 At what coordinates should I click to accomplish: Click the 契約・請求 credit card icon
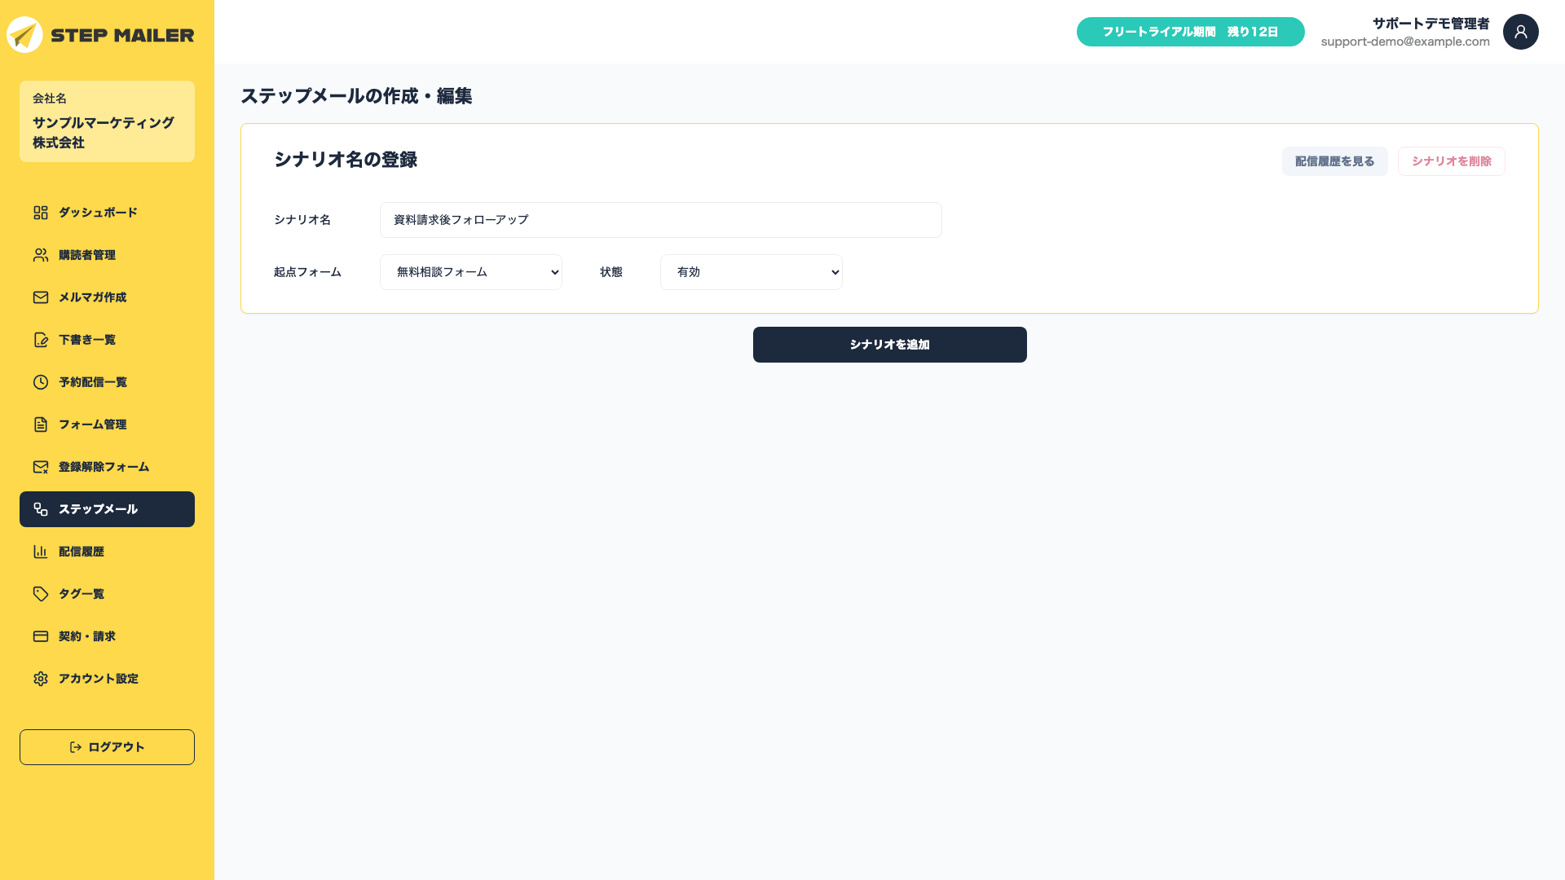click(41, 636)
